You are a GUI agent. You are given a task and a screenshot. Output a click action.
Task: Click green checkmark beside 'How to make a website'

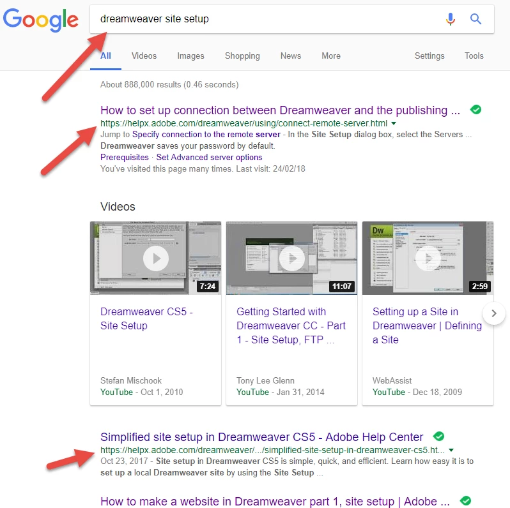(x=465, y=500)
